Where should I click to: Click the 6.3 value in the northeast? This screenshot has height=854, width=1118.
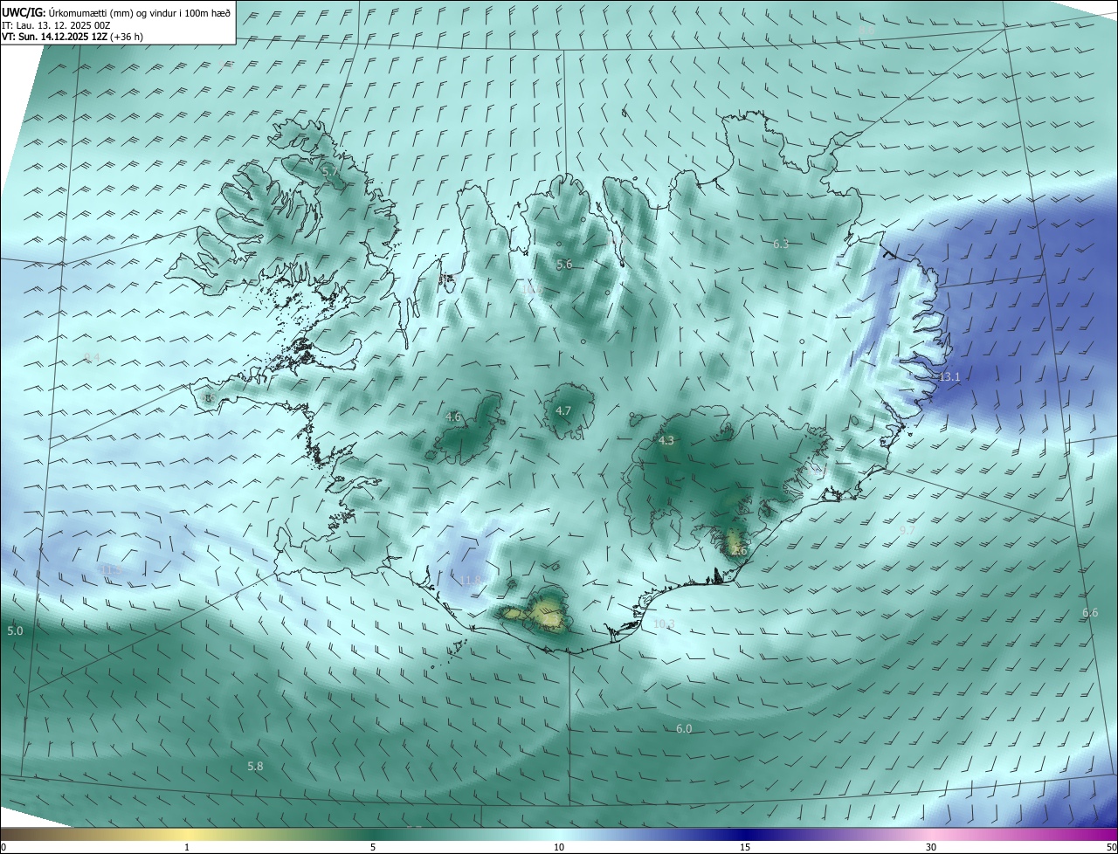[781, 244]
